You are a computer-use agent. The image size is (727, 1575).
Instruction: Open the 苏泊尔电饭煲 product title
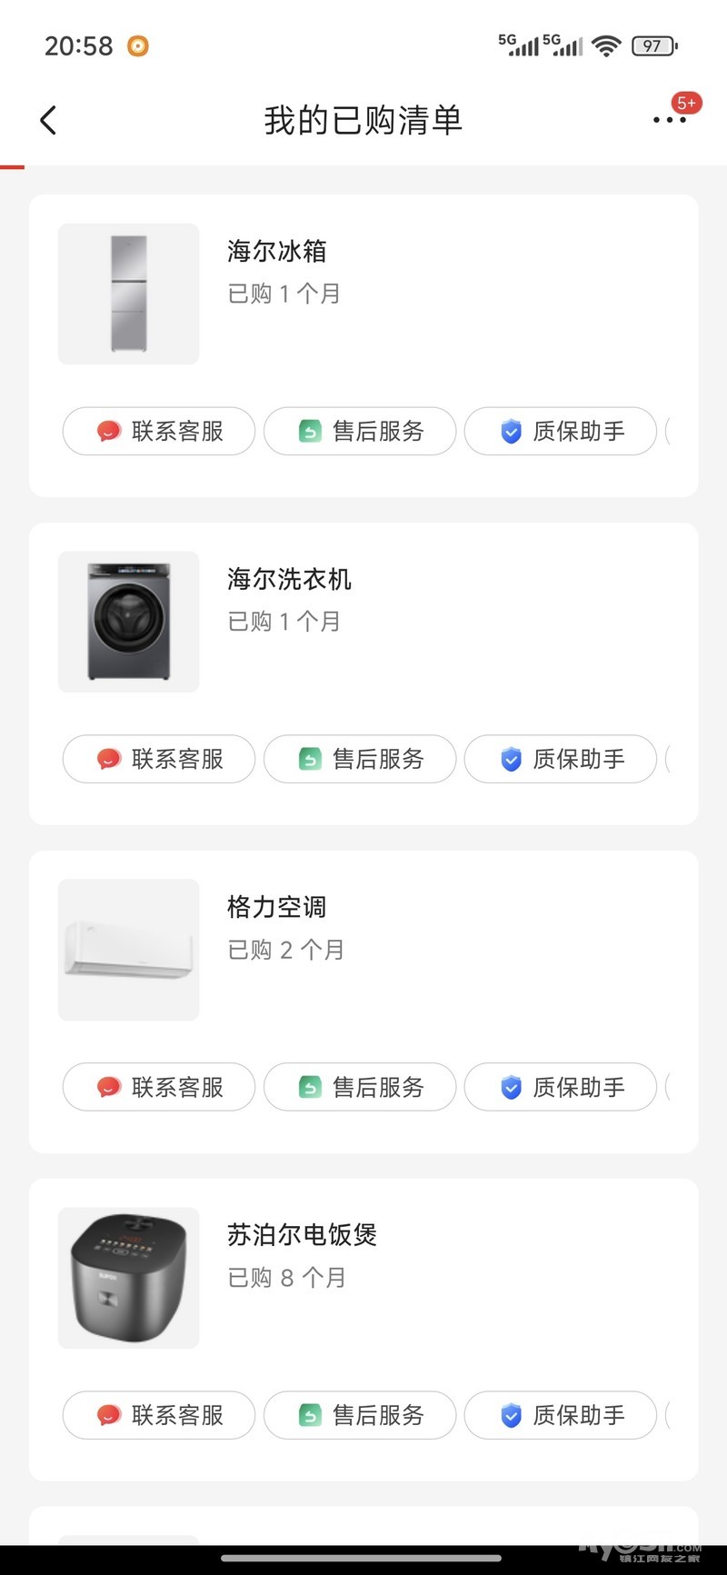point(302,1235)
